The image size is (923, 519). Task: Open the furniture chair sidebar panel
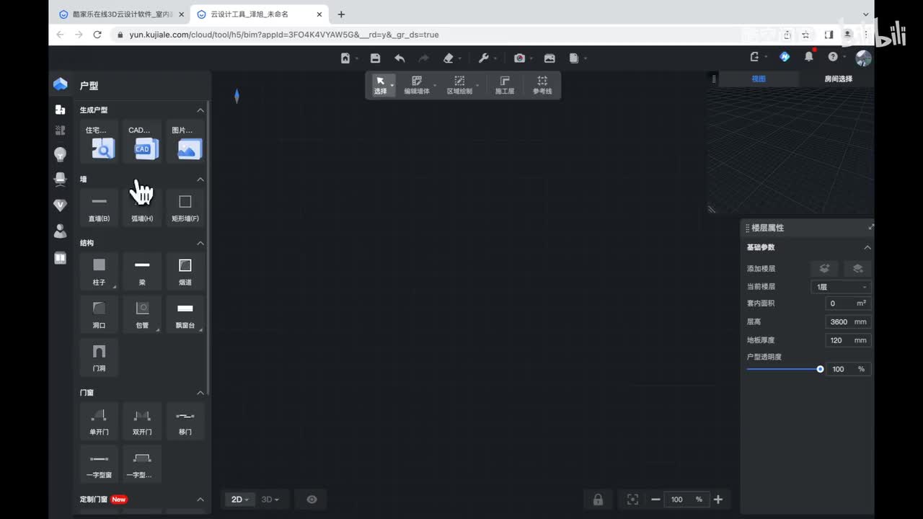61,179
